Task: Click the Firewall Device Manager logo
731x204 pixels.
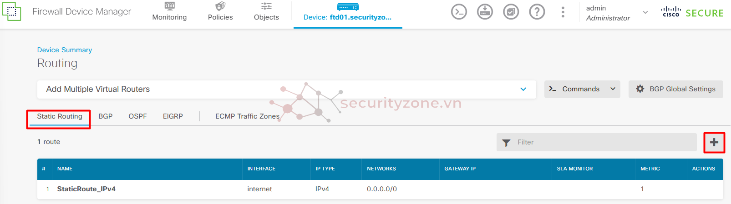Action: (x=11, y=11)
